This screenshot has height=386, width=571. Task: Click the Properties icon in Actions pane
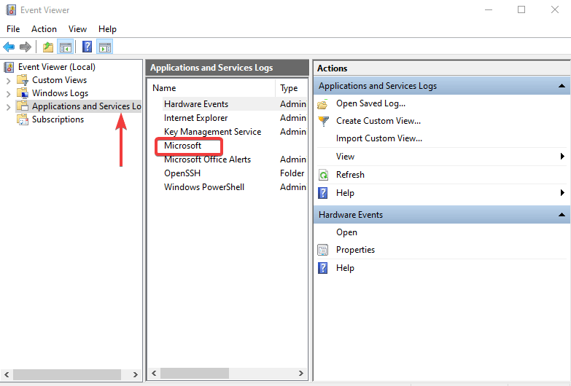point(323,250)
